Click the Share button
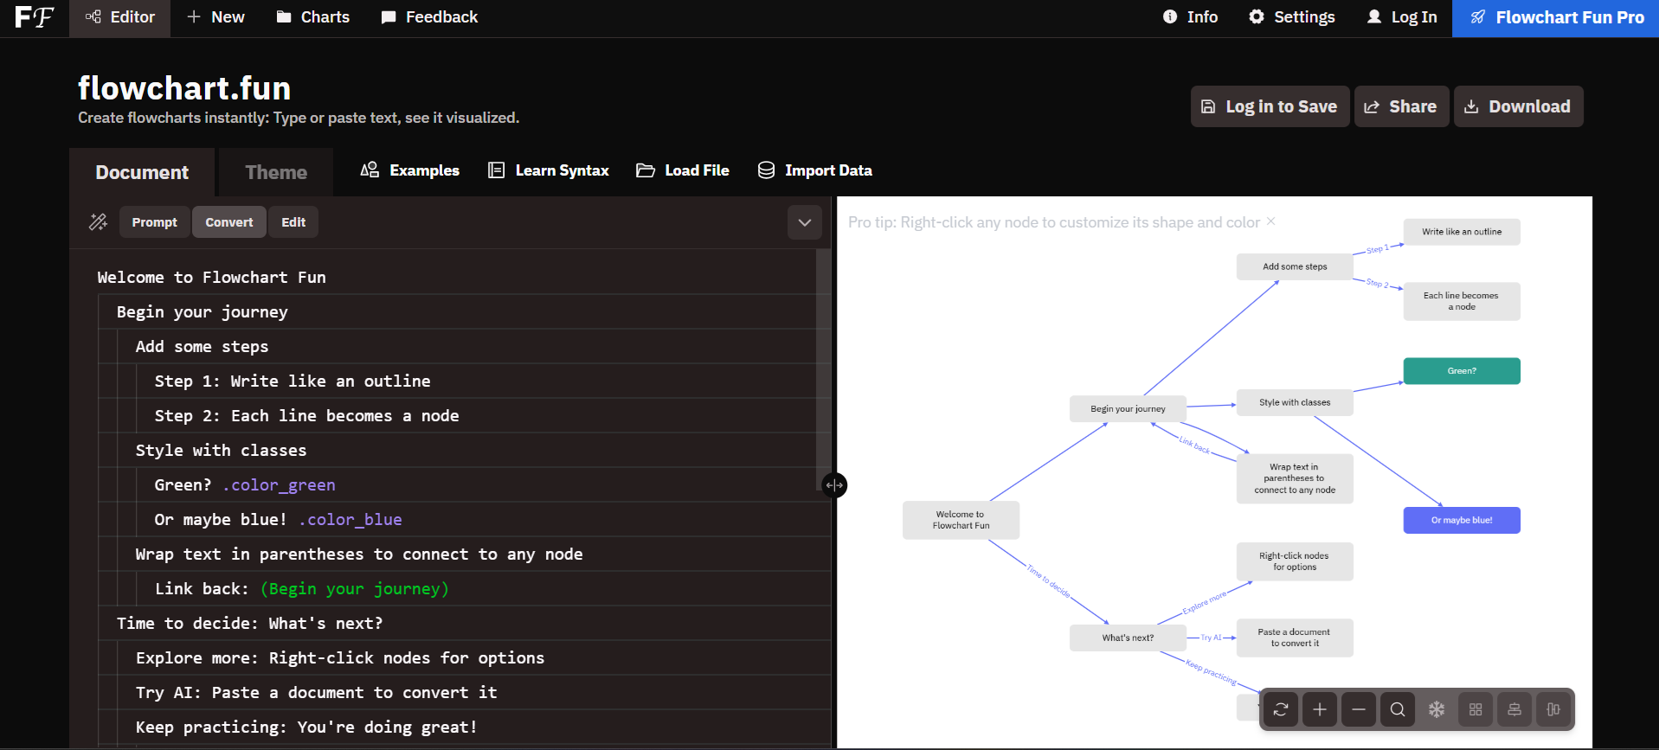 (x=1401, y=106)
